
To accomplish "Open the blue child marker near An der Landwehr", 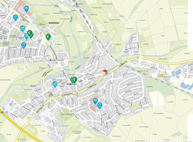I will (x=24, y=45).
